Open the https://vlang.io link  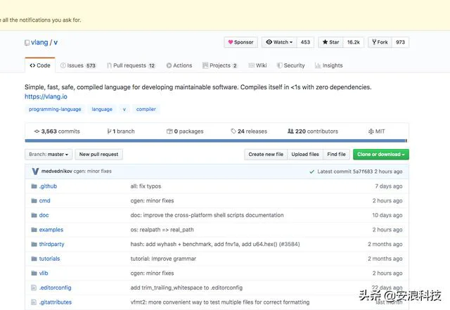[x=46, y=97]
